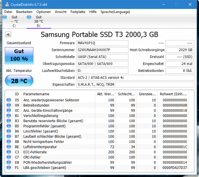Screen dimensions: 199x177
Task: Click the Parametername column header
Action: (x=58, y=94)
